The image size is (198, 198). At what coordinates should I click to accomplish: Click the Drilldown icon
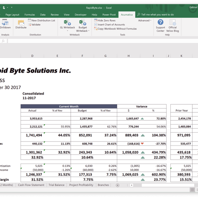5,22
